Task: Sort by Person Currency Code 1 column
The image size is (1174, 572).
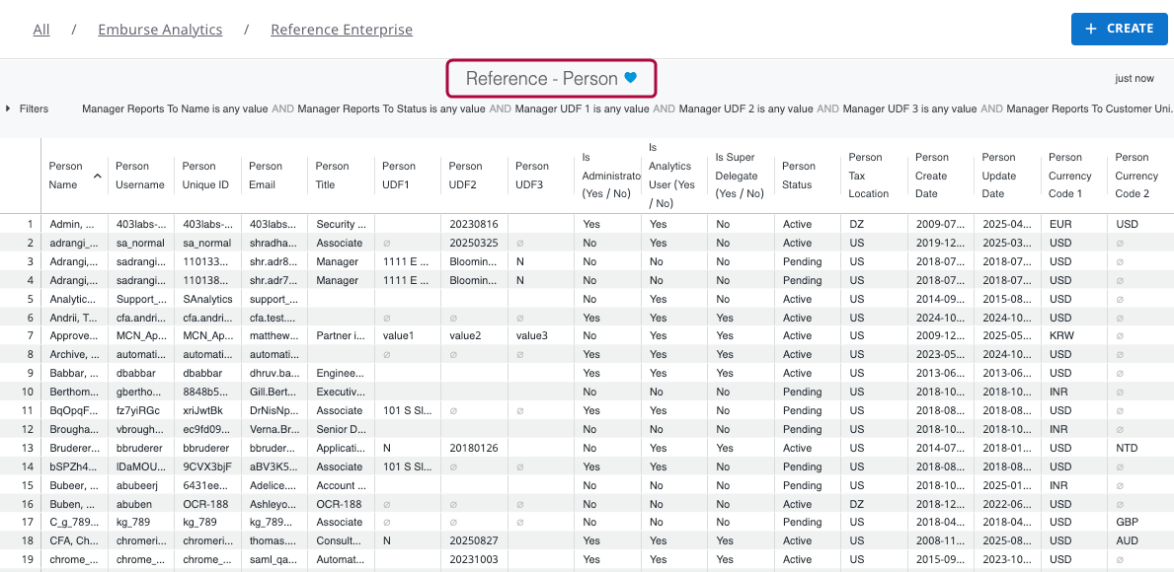Action: pyautogui.click(x=1070, y=176)
